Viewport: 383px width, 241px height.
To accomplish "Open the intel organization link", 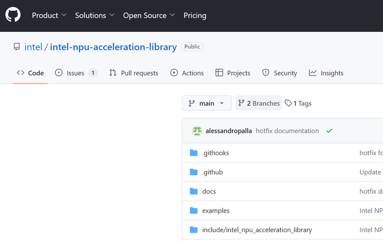I will tap(33, 47).
